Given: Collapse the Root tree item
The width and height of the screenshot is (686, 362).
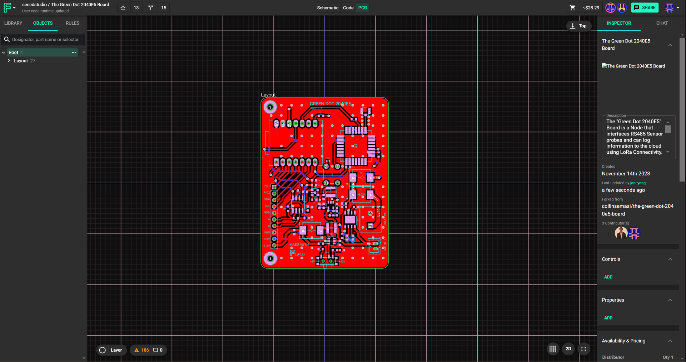Looking at the screenshot, I should point(3,52).
